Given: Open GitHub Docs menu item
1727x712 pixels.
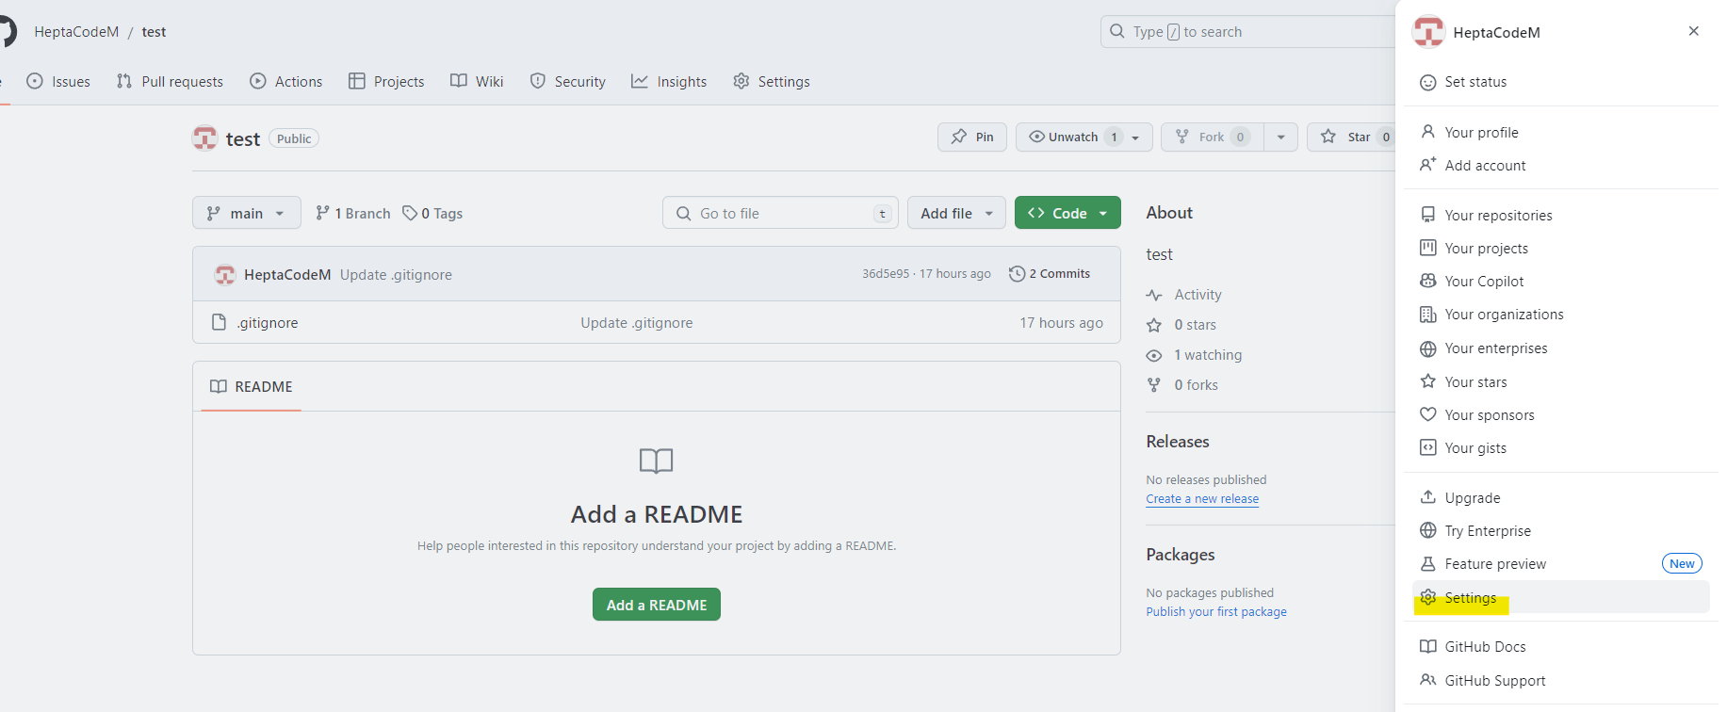Looking at the screenshot, I should [x=1560, y=647].
